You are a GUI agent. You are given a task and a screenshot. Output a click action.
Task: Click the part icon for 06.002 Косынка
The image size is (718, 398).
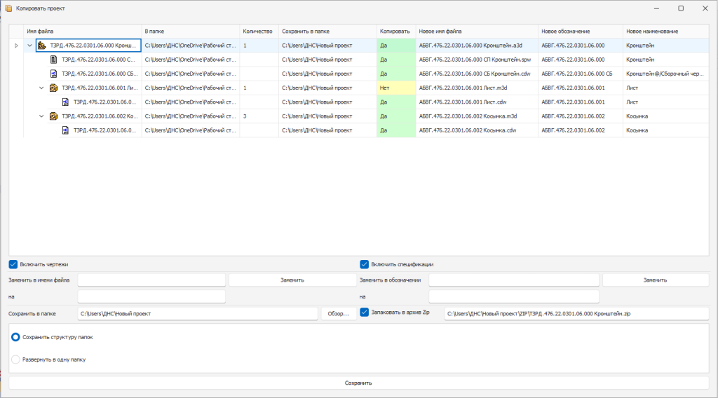coord(53,116)
